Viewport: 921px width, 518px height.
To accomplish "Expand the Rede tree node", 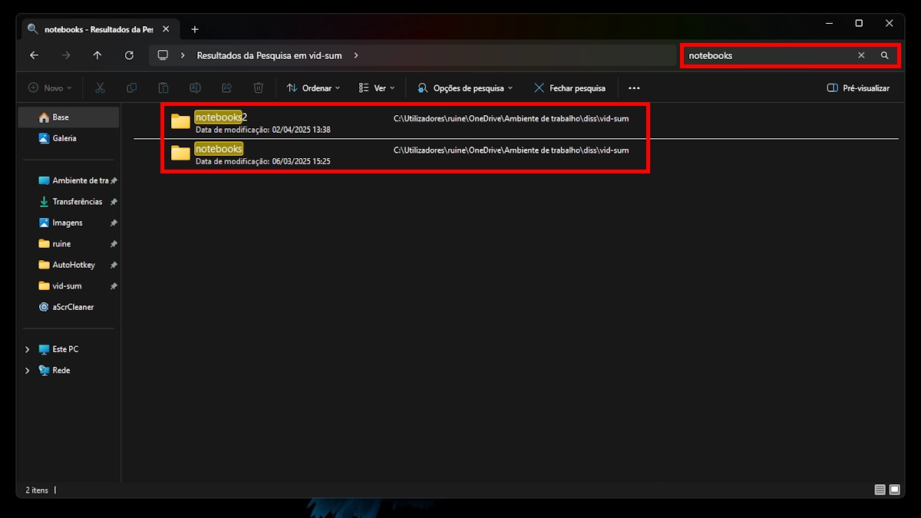I will (28, 371).
